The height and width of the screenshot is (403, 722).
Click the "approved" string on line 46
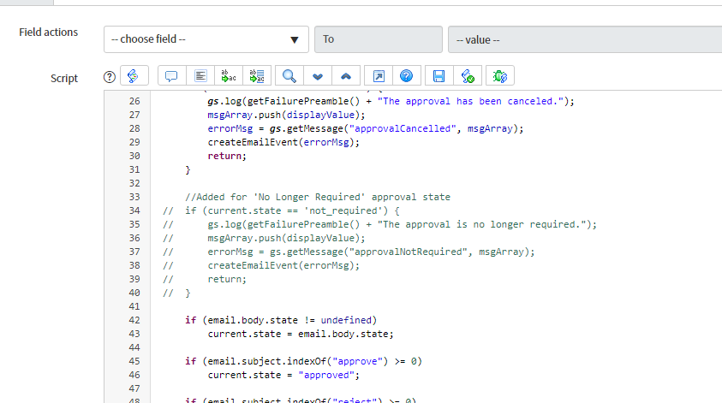point(326,375)
